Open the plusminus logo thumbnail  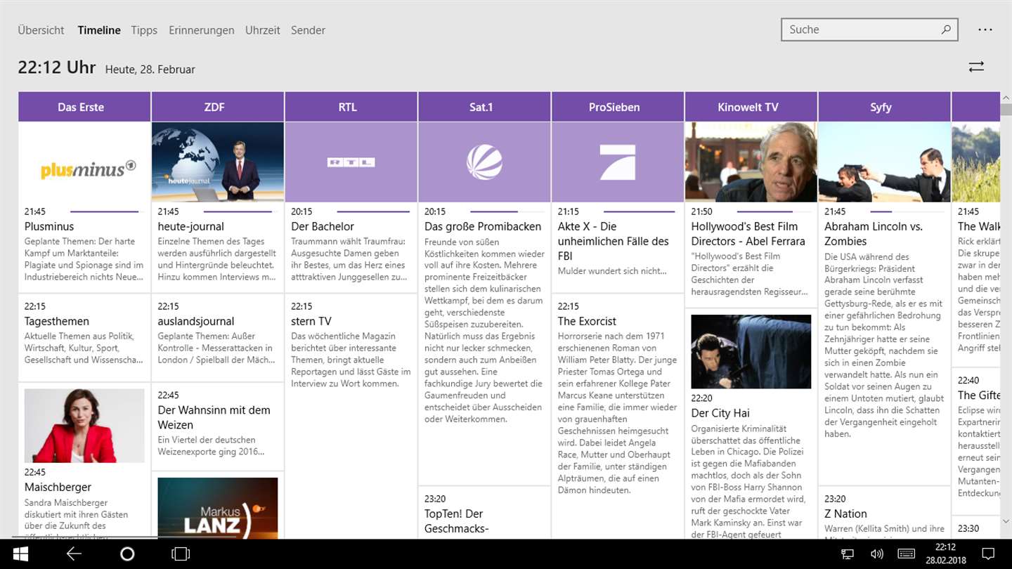tap(84, 162)
